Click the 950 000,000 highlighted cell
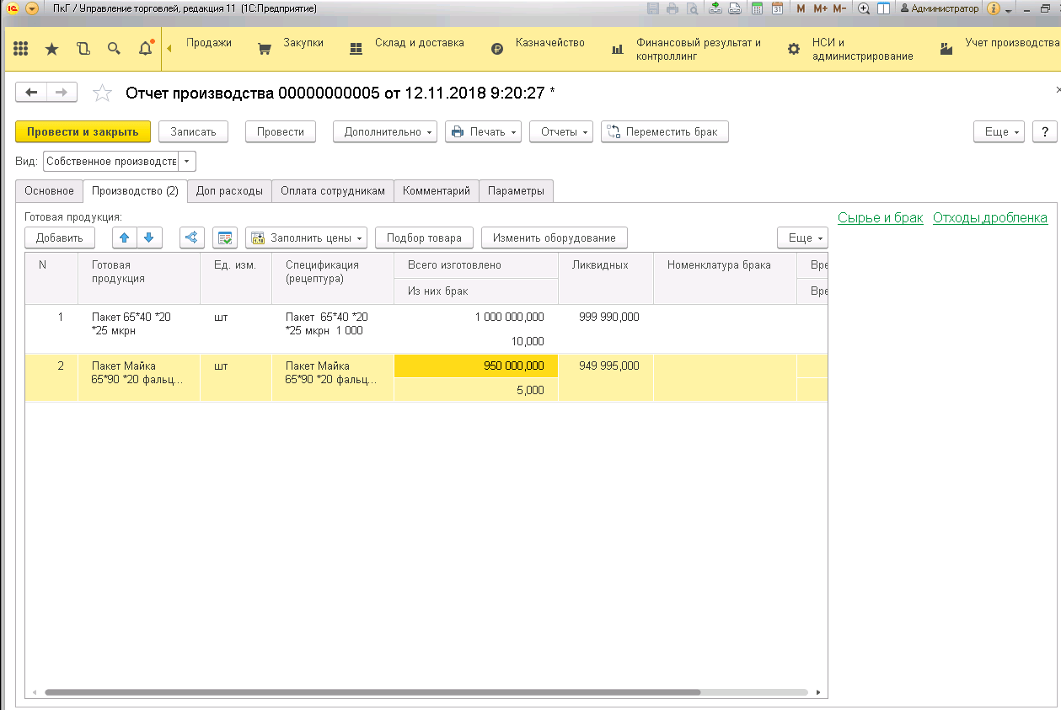The width and height of the screenshot is (1061, 710). coord(476,366)
